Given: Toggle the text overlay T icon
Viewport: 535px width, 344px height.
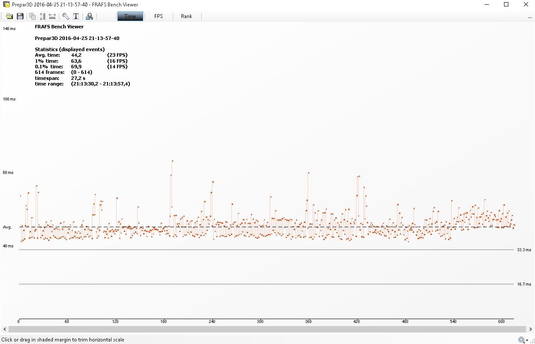Looking at the screenshot, I should (76, 16).
